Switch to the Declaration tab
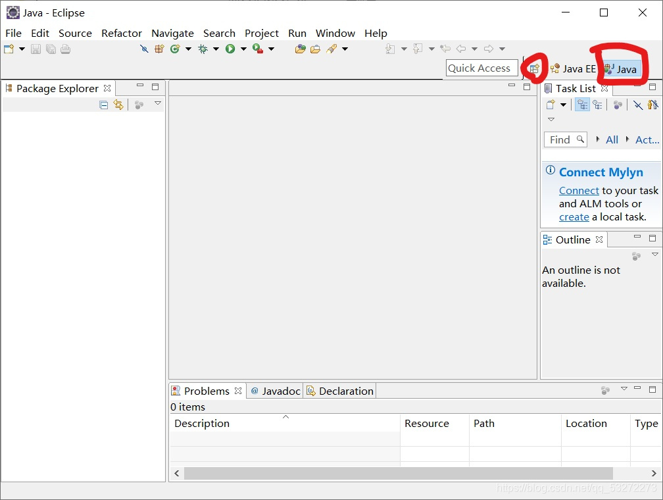The image size is (663, 500). tap(340, 391)
